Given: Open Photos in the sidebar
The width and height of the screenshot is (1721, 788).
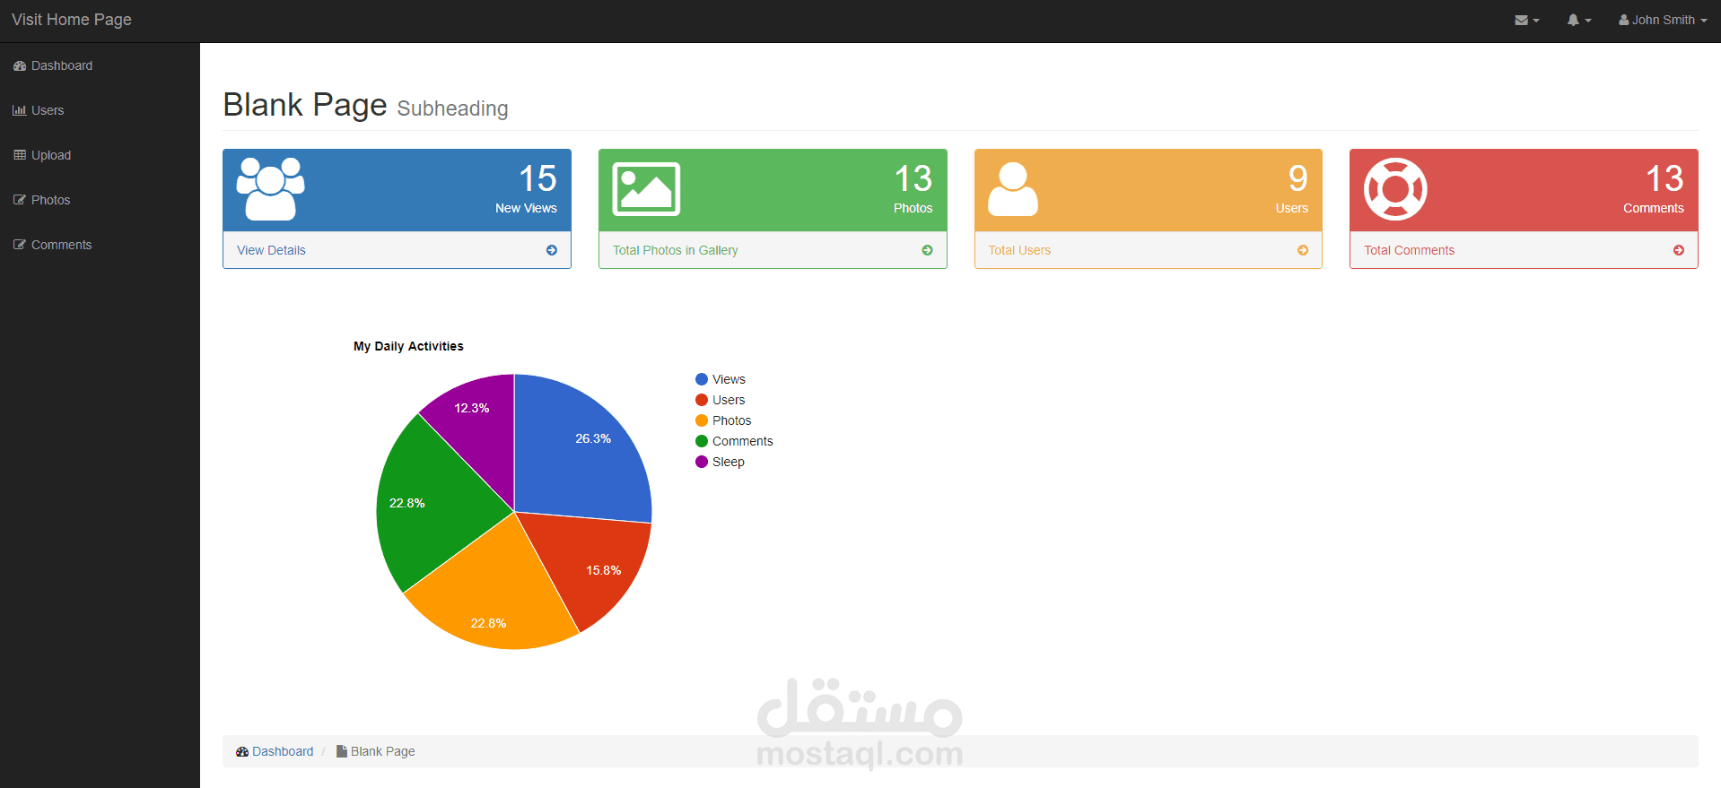Looking at the screenshot, I should (x=41, y=200).
